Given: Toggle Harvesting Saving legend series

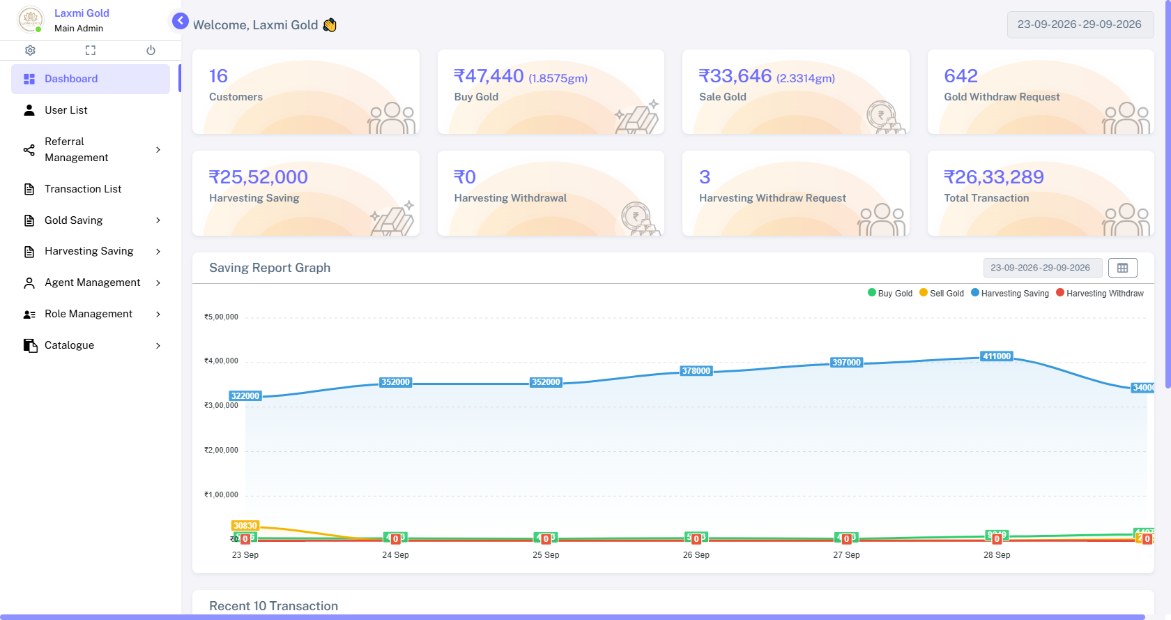Looking at the screenshot, I should [1010, 294].
